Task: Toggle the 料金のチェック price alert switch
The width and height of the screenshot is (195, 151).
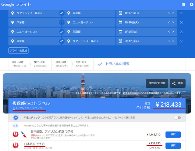Action: click(178, 118)
